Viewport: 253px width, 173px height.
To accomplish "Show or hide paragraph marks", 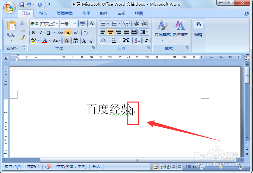I will 147,40.
